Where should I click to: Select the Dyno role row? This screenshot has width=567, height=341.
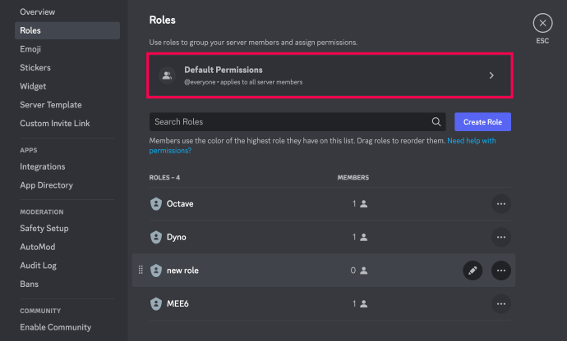330,237
